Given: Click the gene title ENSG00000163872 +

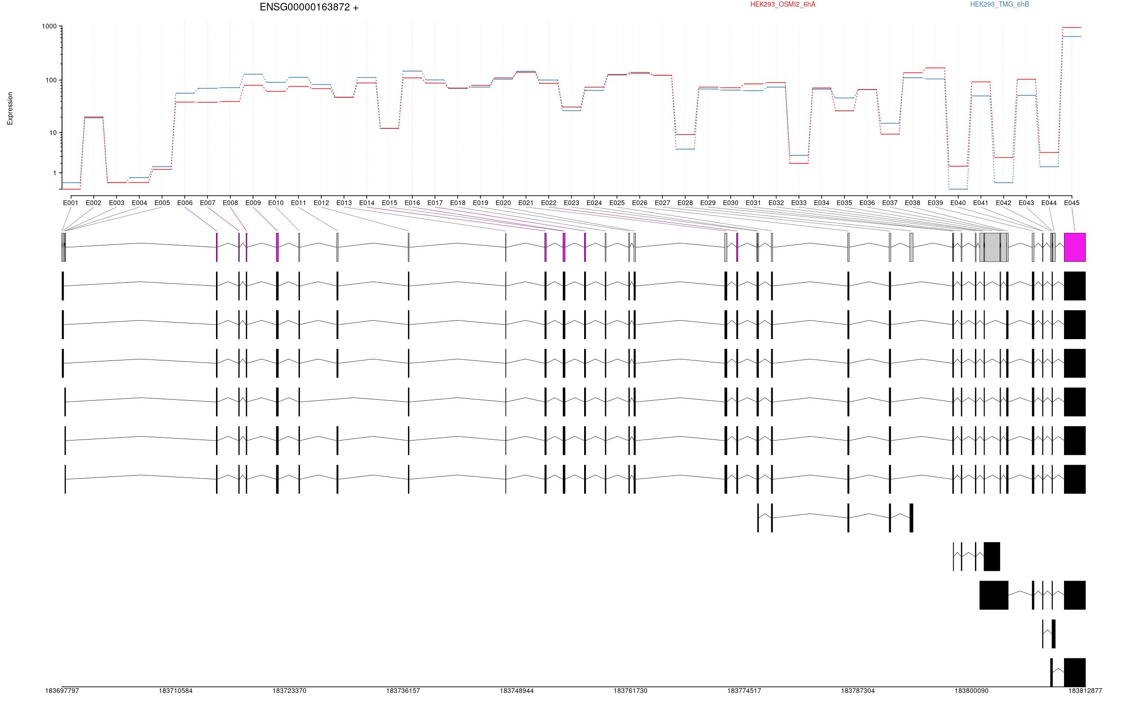Looking at the screenshot, I should [309, 7].
